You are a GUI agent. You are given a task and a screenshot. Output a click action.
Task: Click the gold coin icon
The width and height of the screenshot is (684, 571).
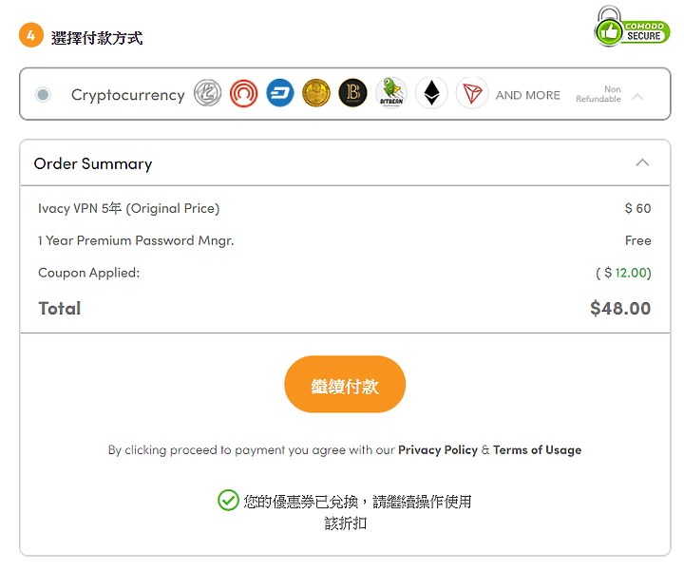[316, 93]
